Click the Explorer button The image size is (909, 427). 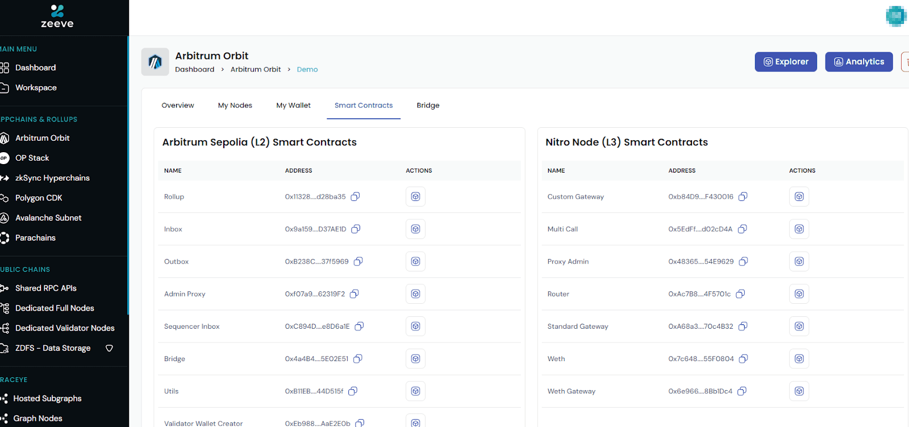pos(786,62)
